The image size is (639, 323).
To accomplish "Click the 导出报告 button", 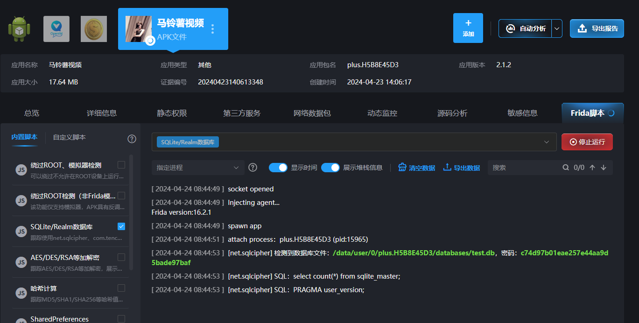I will click(597, 28).
